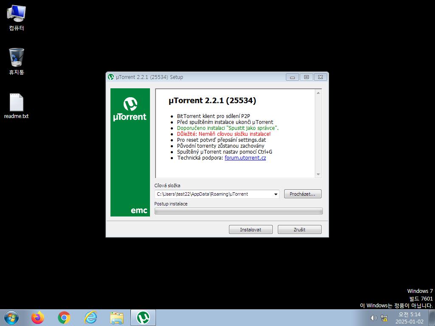The height and width of the screenshot is (326, 435).
Task: Open the Computer desktop icon
Action: tap(16, 18)
